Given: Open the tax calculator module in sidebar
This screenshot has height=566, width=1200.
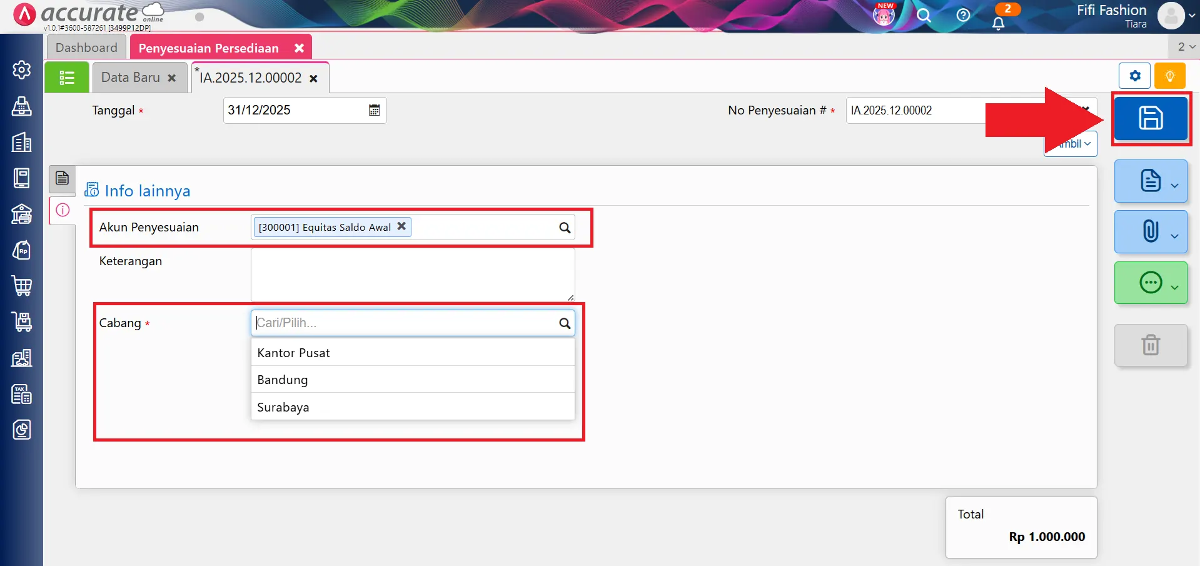Looking at the screenshot, I should coord(21,394).
